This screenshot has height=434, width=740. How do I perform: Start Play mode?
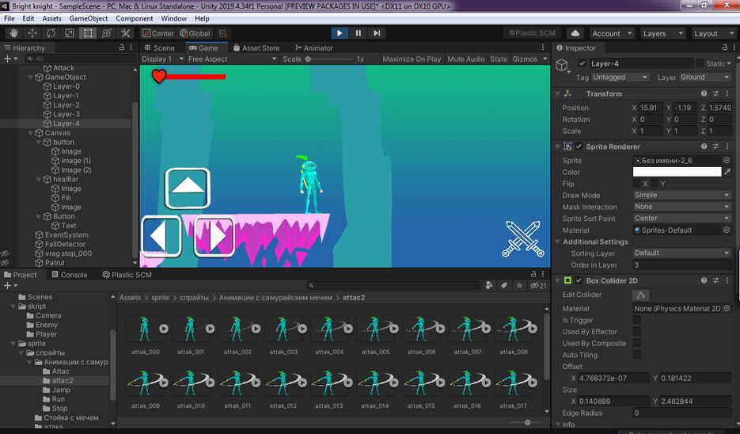point(340,33)
